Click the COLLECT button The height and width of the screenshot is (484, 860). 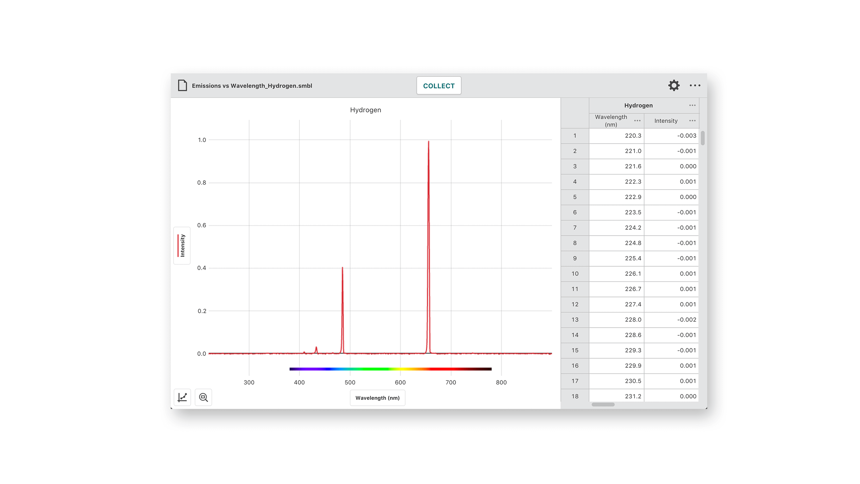[x=438, y=86]
